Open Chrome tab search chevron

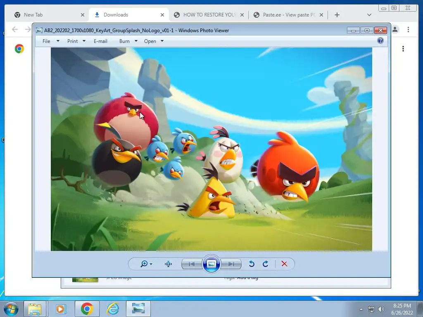click(x=369, y=15)
